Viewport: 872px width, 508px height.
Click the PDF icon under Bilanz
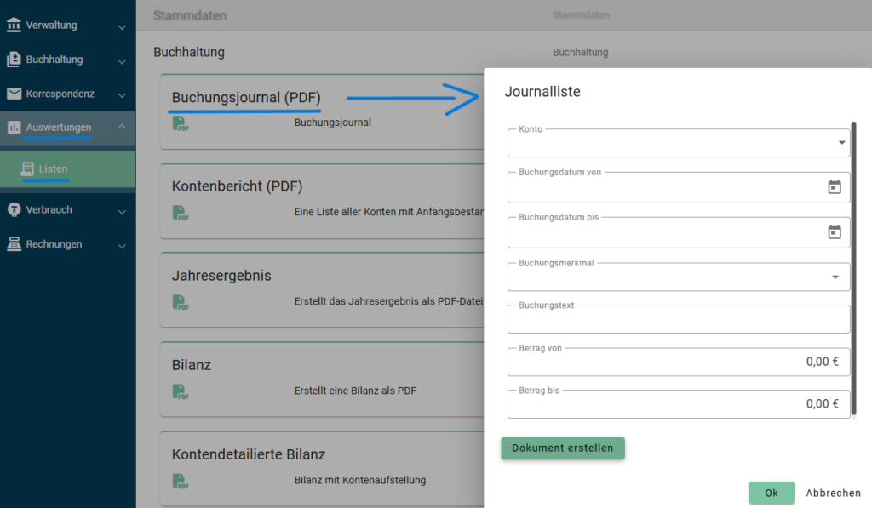tap(180, 391)
